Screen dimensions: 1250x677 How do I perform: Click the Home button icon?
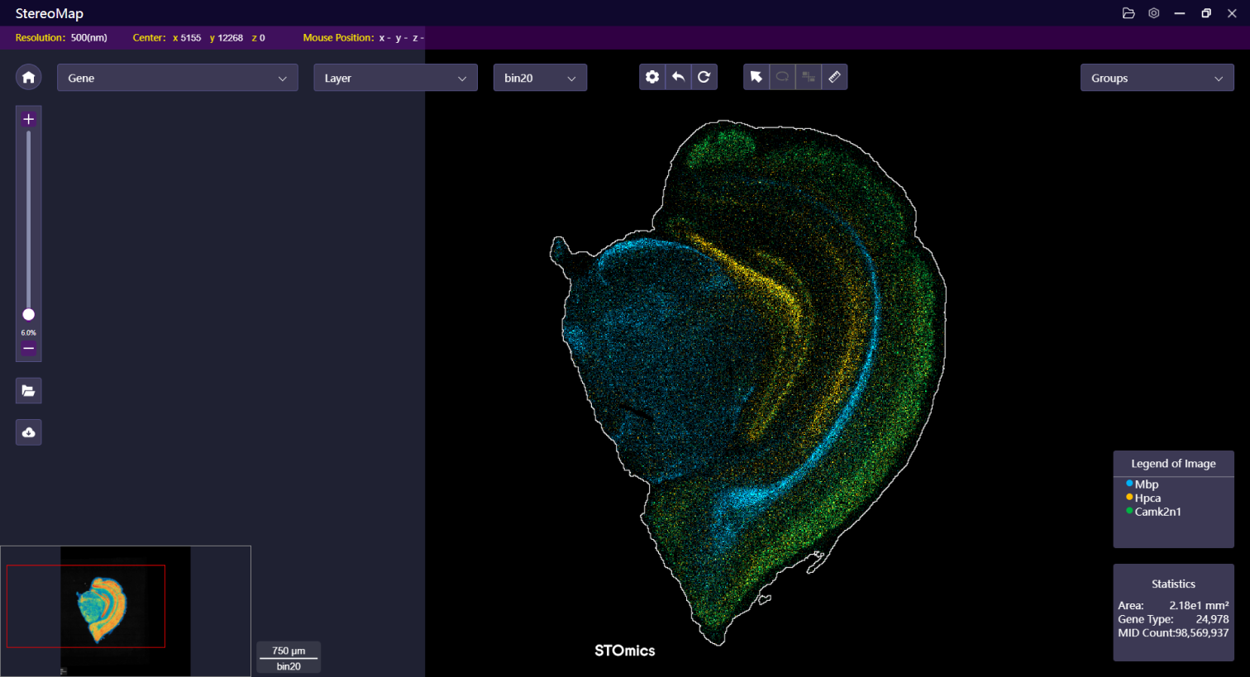point(28,77)
